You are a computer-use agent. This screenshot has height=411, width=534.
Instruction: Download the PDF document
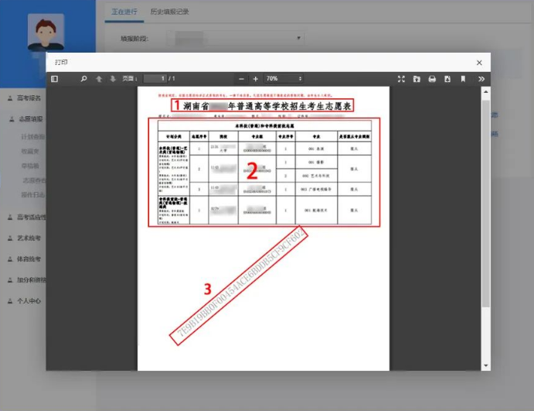[x=447, y=79]
